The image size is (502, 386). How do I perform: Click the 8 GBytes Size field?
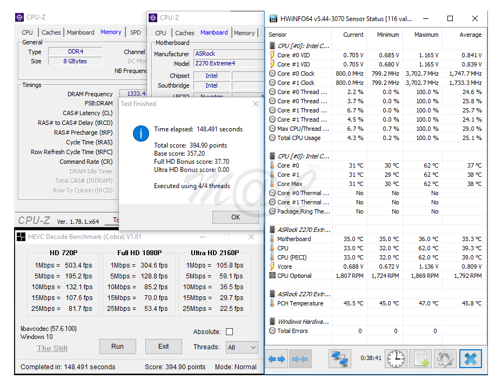click(75, 61)
